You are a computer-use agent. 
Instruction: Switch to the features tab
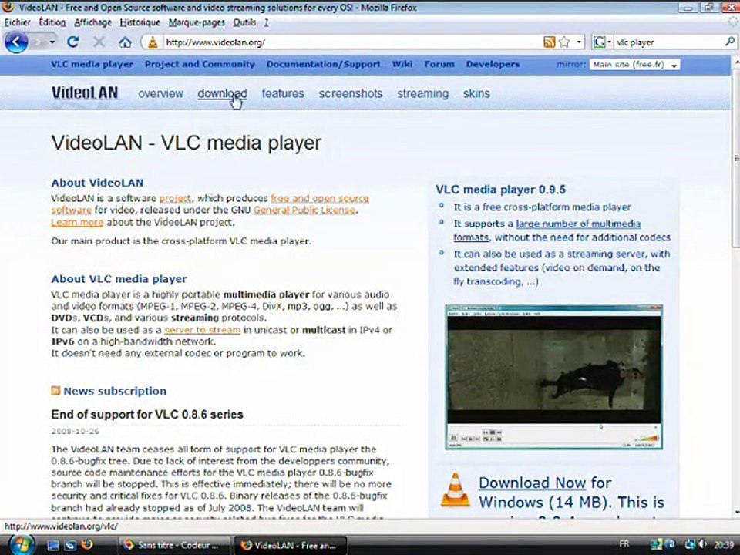click(x=283, y=93)
